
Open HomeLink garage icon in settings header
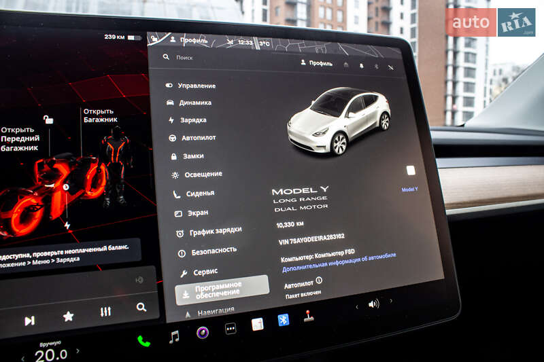[x=346, y=65]
